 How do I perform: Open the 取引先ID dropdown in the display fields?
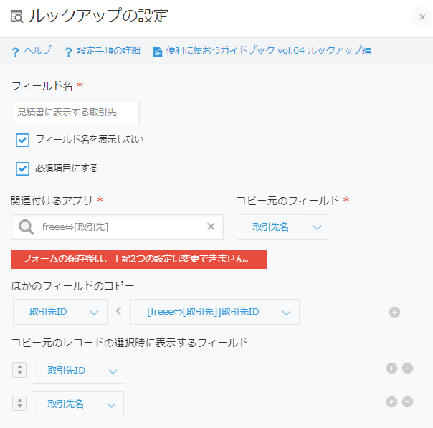(78, 371)
